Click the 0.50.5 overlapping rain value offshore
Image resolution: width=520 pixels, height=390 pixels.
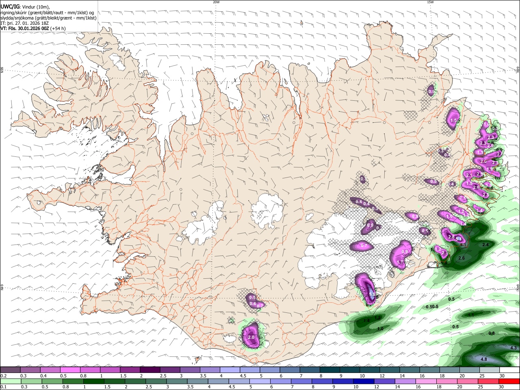click(432, 306)
